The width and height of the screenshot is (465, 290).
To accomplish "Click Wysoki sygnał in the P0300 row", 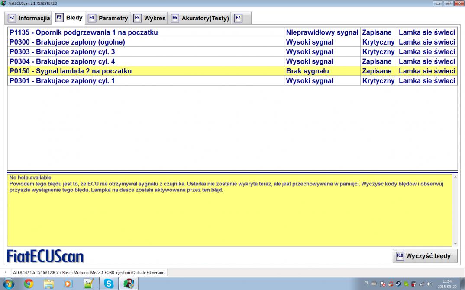I will (x=322, y=42).
